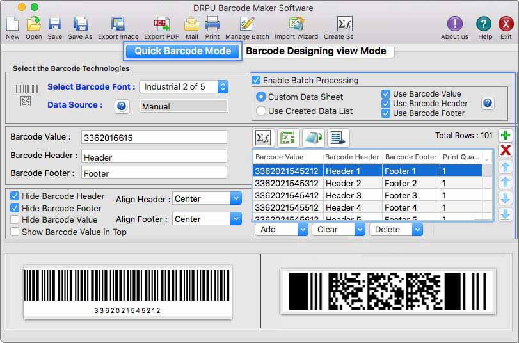Click the Data Source help question icon
The height and width of the screenshot is (343, 519).
[122, 106]
